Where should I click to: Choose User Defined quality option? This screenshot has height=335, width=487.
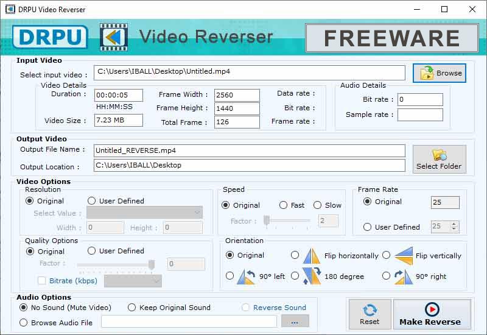[91, 250]
